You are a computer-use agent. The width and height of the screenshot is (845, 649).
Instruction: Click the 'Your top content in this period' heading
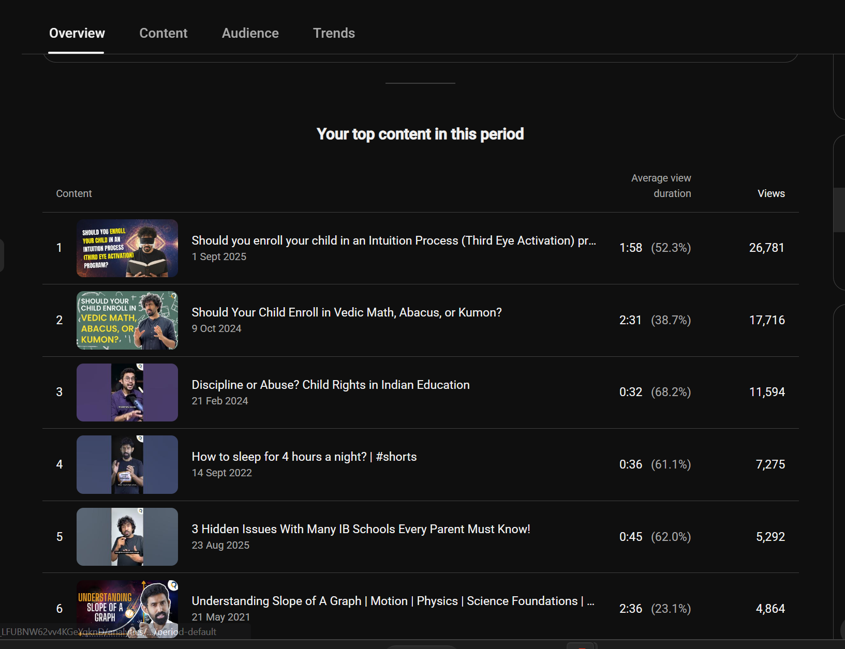[420, 134]
